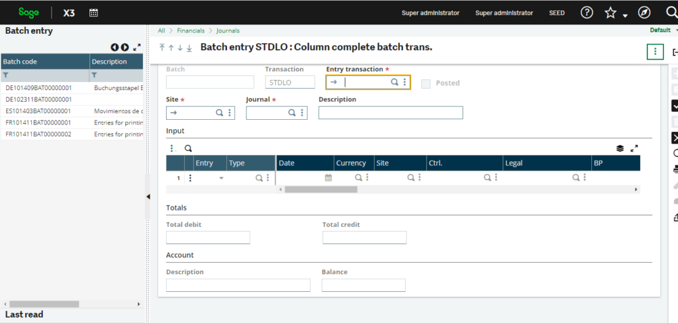This screenshot has height=323, width=678.
Task: Toggle the Posted checkbox
Action: point(426,83)
